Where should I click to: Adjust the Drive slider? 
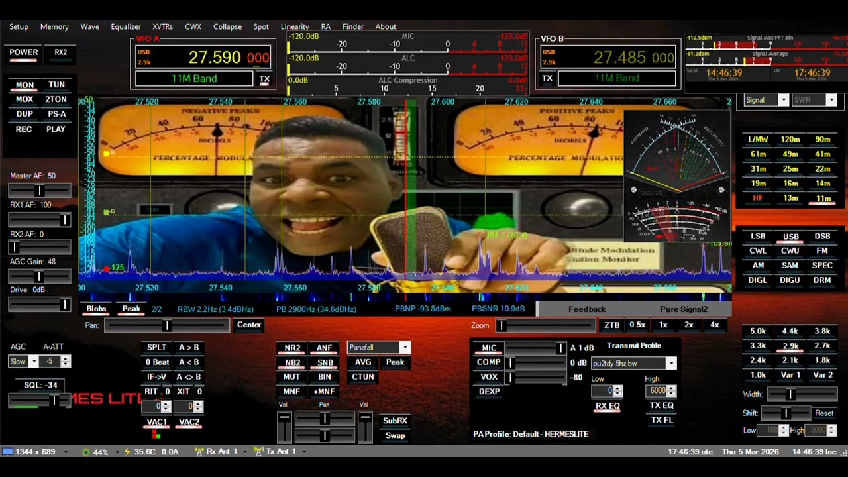coord(39,304)
